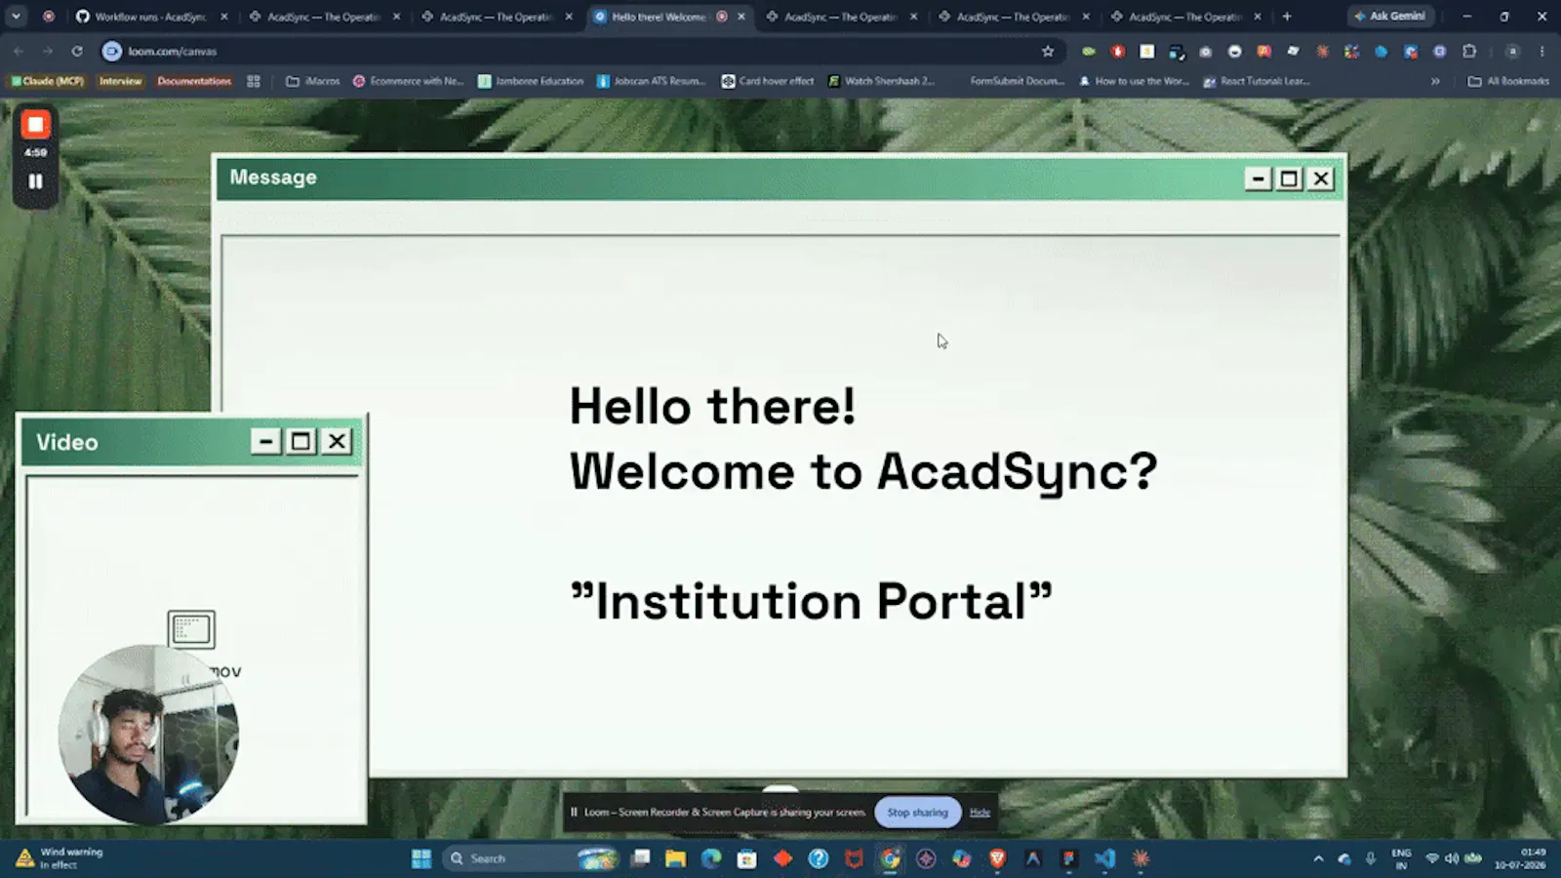The width and height of the screenshot is (1561, 878).
Task: Click the circular webcam bubble
Action: coord(148,734)
